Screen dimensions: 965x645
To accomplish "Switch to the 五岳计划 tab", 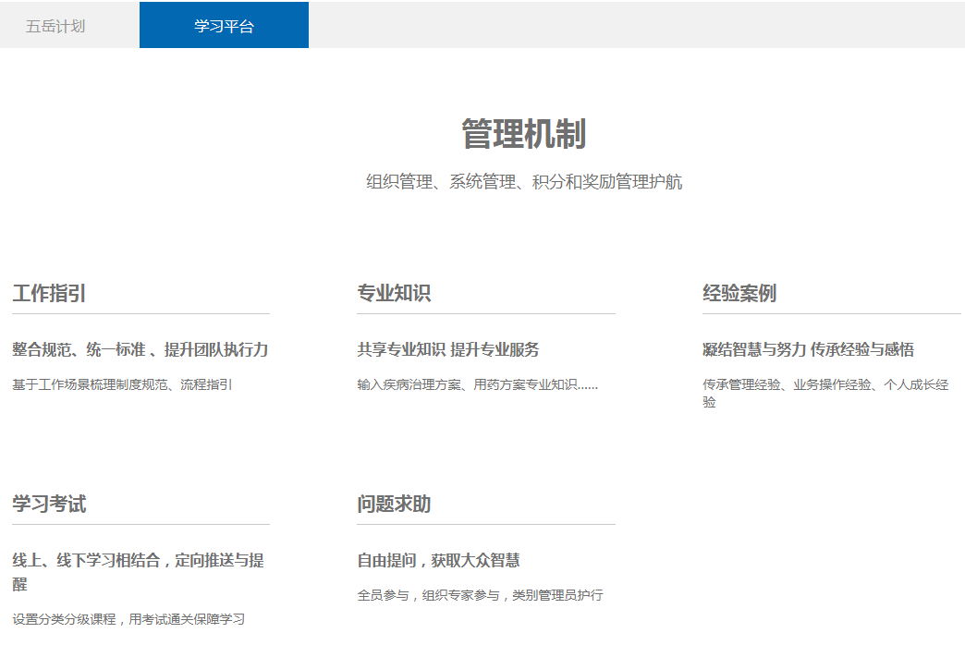I will 55,26.
